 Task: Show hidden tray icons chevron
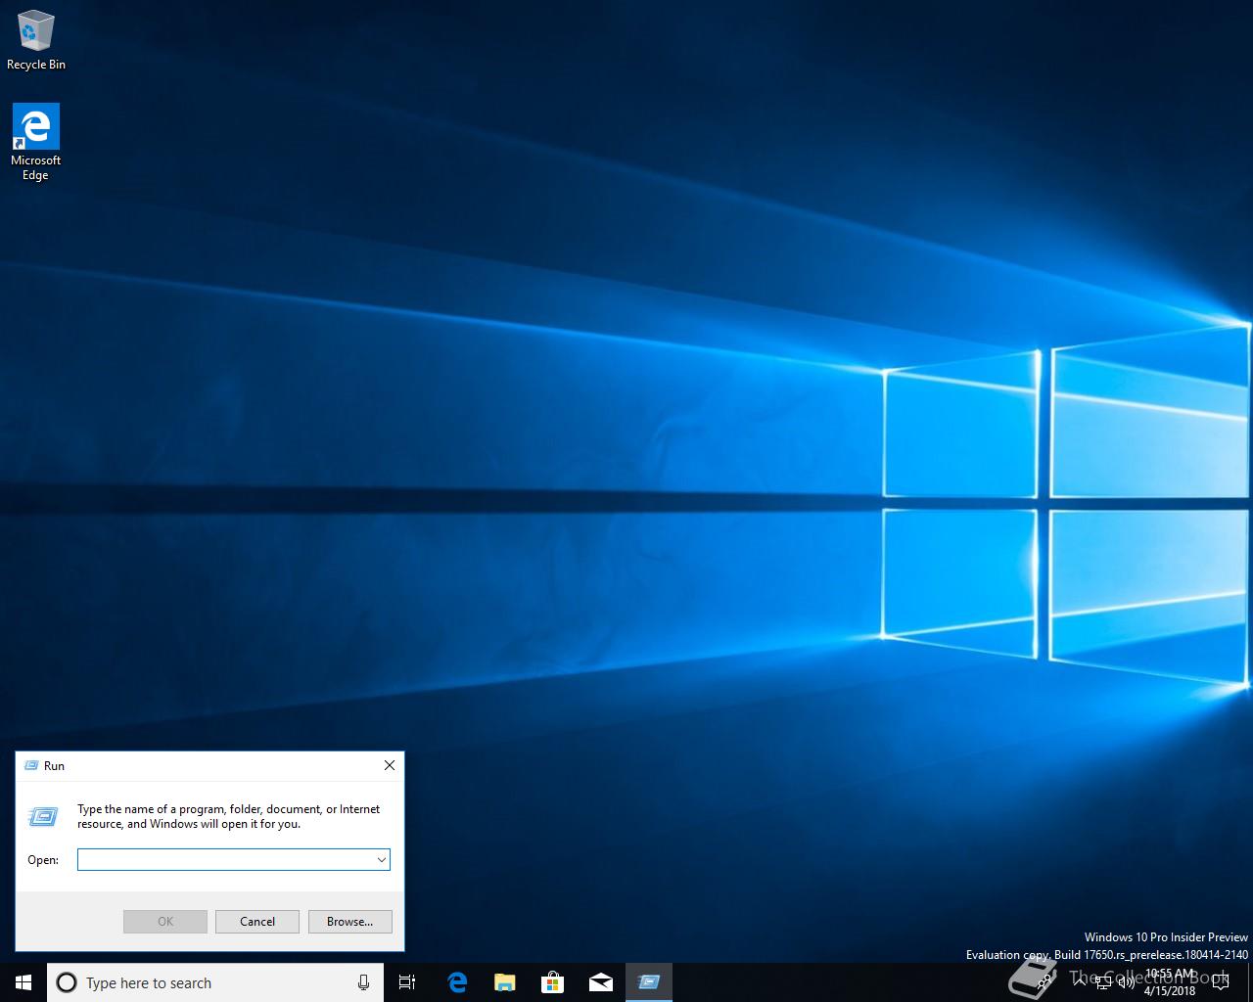point(1080,982)
